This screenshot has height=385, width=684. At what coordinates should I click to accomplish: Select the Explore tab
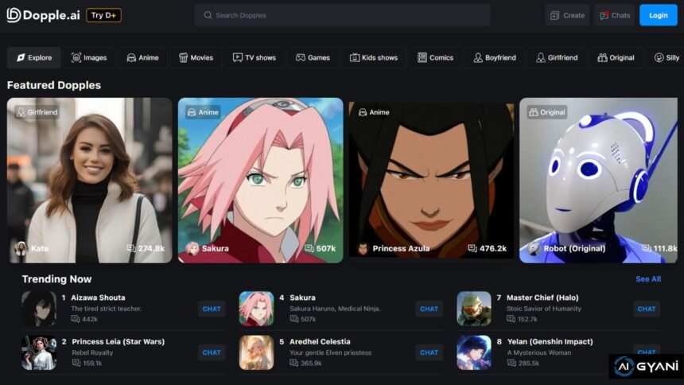pyautogui.click(x=34, y=57)
